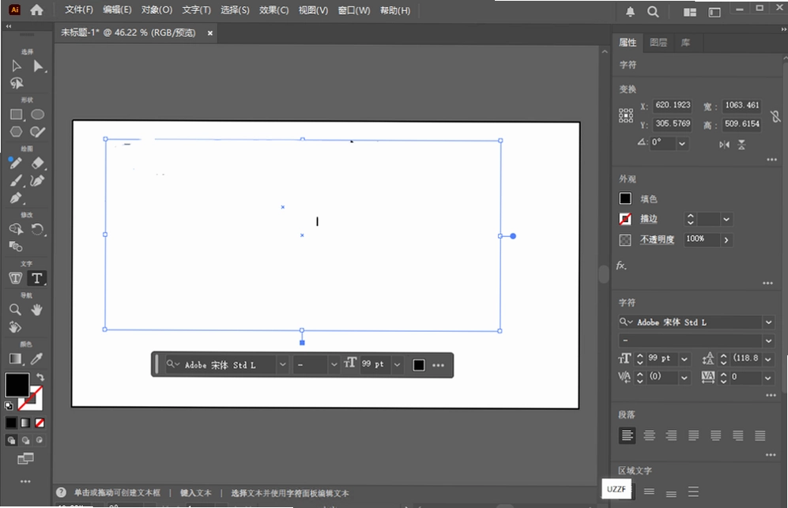
Task: Select the Rotate tool
Action: click(x=38, y=230)
